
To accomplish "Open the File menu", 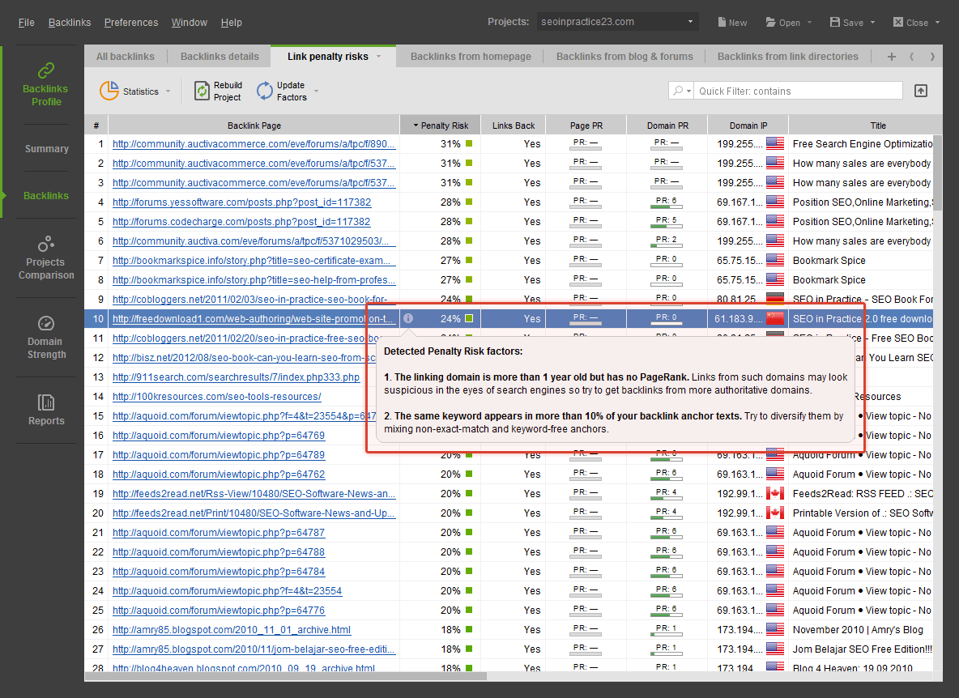I will pyautogui.click(x=26, y=22).
